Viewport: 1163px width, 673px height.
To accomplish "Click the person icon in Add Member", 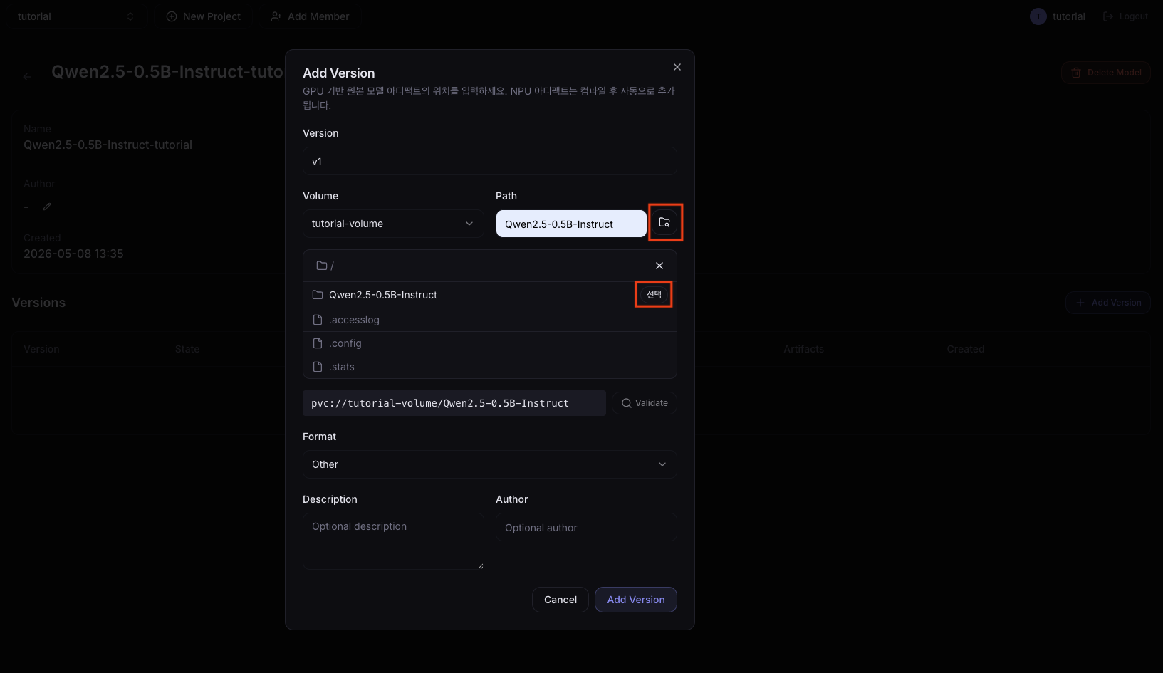I will pos(276,16).
